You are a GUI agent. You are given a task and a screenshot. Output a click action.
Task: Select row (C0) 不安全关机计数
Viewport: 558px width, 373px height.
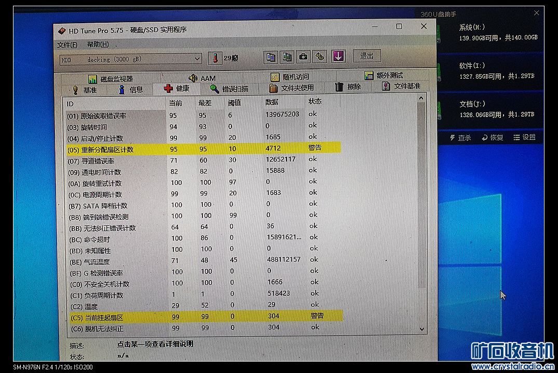[x=206, y=283]
